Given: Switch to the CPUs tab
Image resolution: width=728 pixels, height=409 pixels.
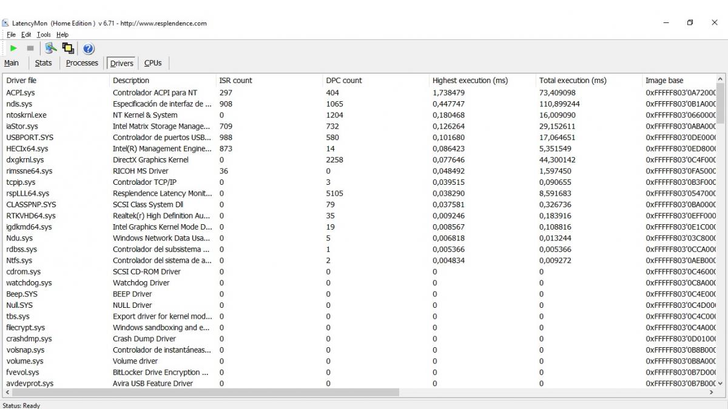Looking at the screenshot, I should 153,63.
